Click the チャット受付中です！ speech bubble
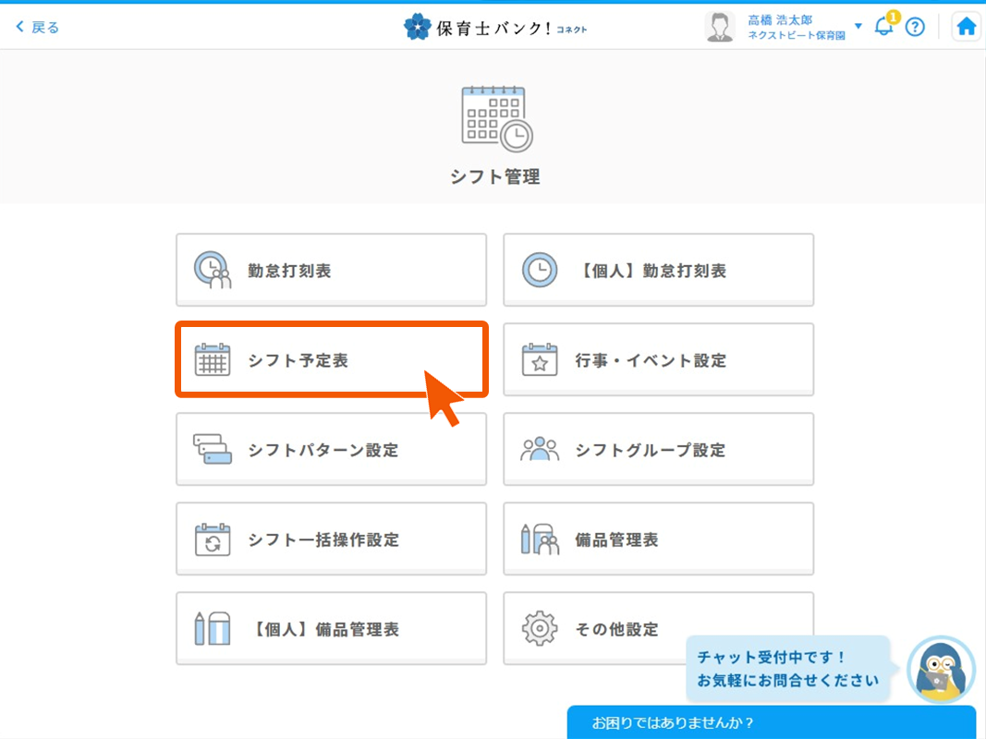Screen dimensions: 986x739 pos(787,669)
